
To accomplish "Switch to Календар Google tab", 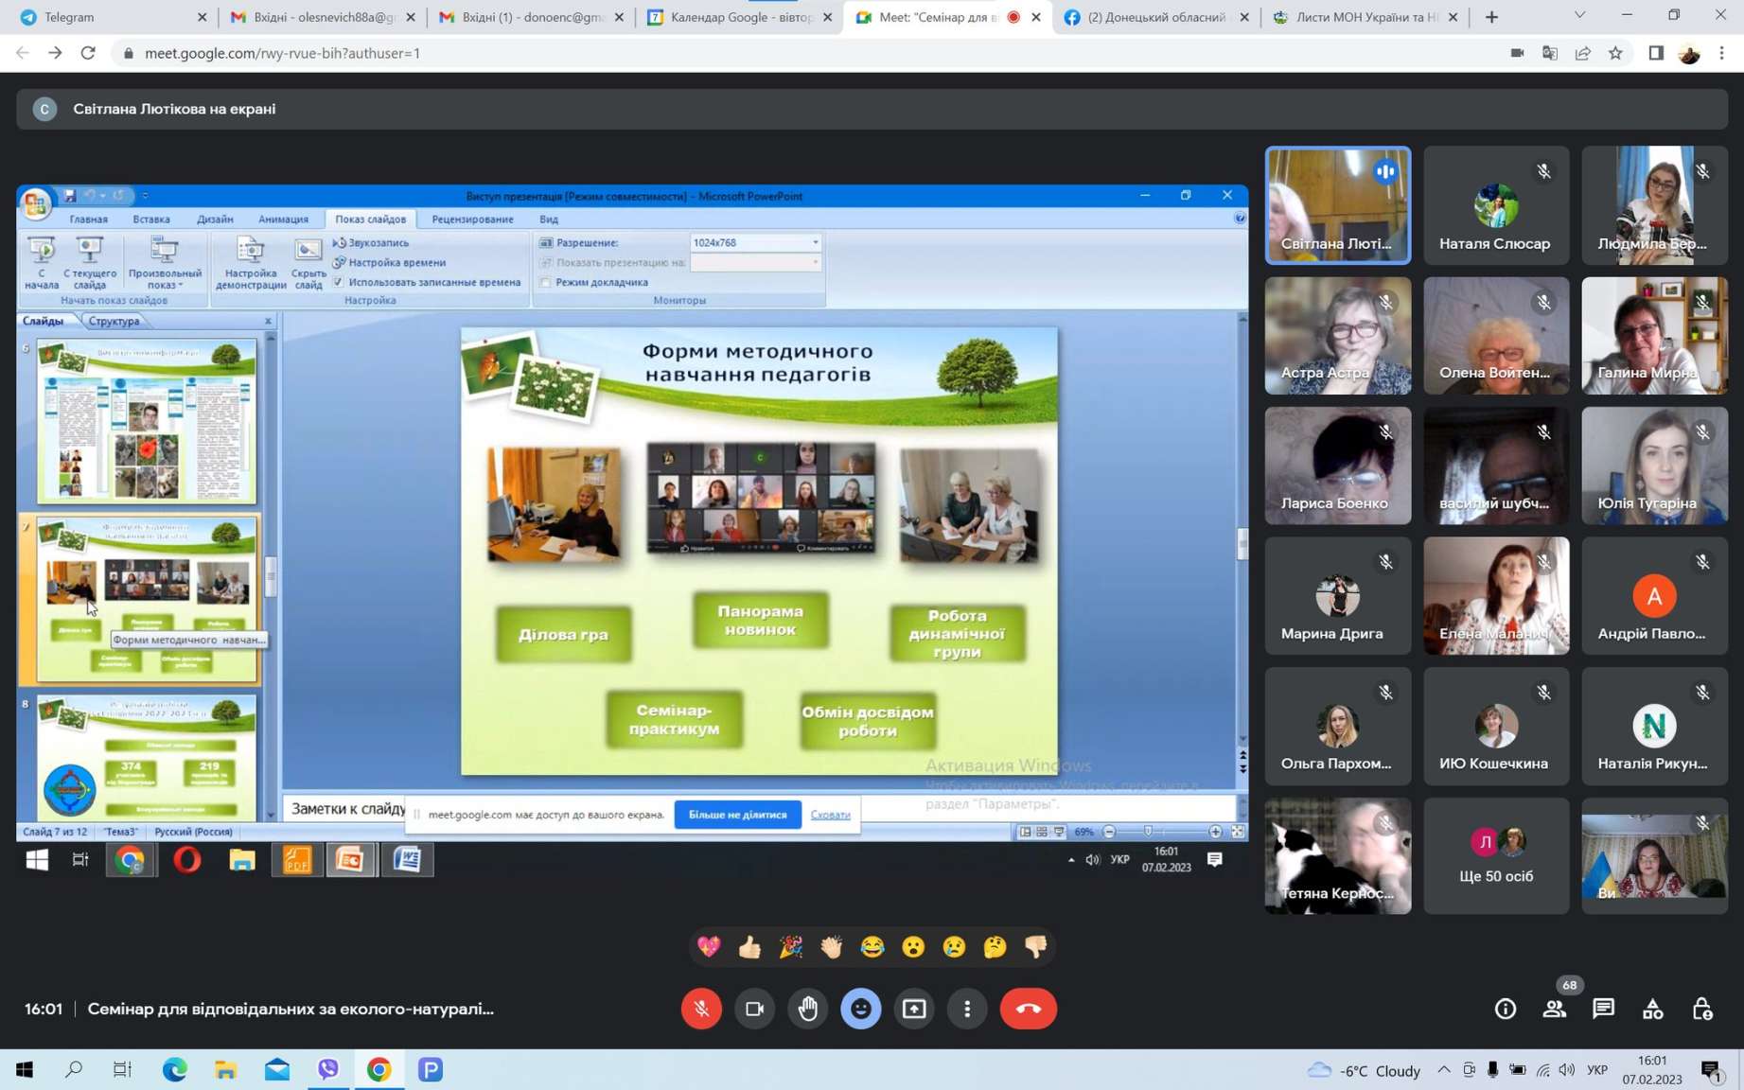I will [739, 17].
